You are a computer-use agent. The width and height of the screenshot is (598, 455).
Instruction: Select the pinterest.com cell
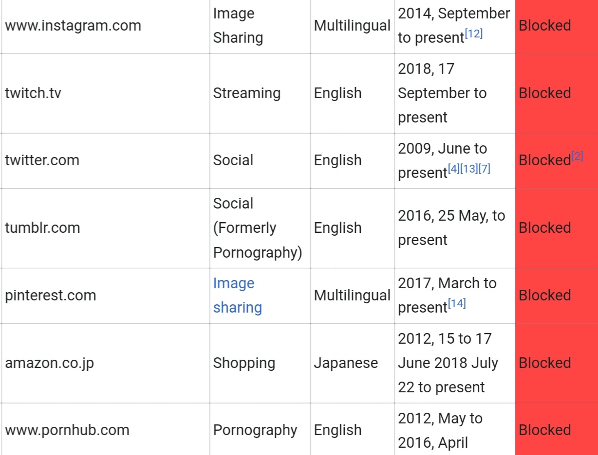[106, 296]
